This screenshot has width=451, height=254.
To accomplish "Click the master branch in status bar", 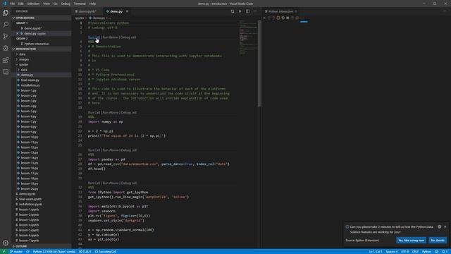I will 16,251.
